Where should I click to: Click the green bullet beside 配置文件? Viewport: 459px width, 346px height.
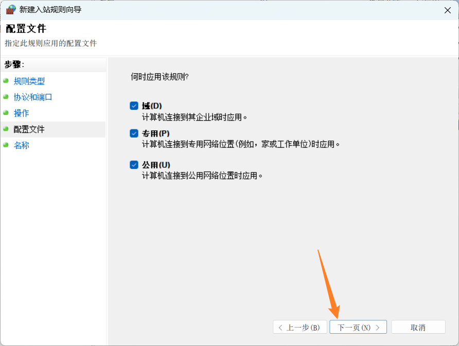click(x=6, y=129)
